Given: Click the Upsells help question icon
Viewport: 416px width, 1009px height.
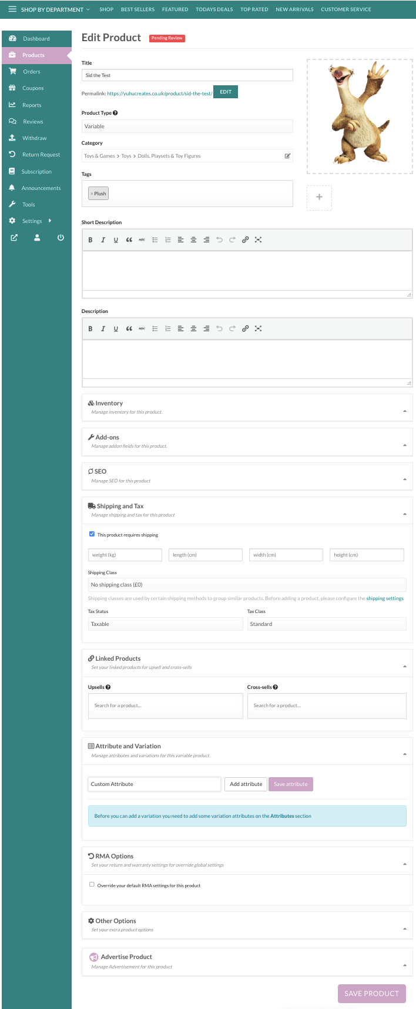Looking at the screenshot, I should 108,687.
